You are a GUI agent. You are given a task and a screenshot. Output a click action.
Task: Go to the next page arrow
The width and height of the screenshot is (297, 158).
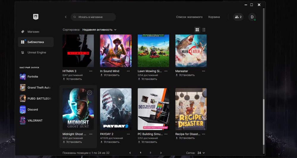[161, 153]
